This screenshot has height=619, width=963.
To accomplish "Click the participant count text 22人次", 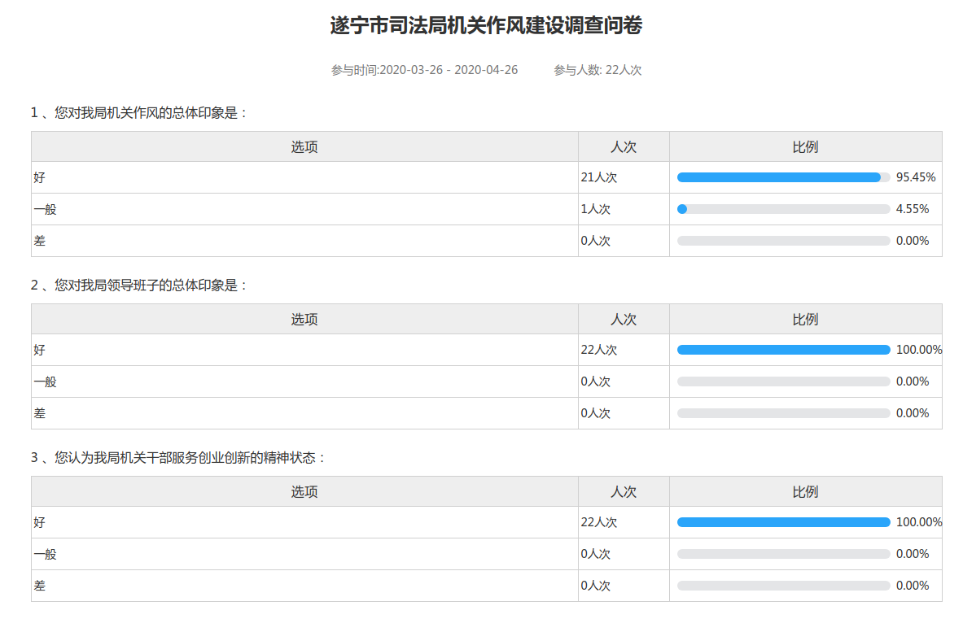I will pos(597,70).
